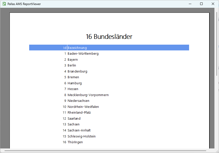Click the Pallas AMS ReportViewer title bar icon

pyautogui.click(x=4, y=4)
